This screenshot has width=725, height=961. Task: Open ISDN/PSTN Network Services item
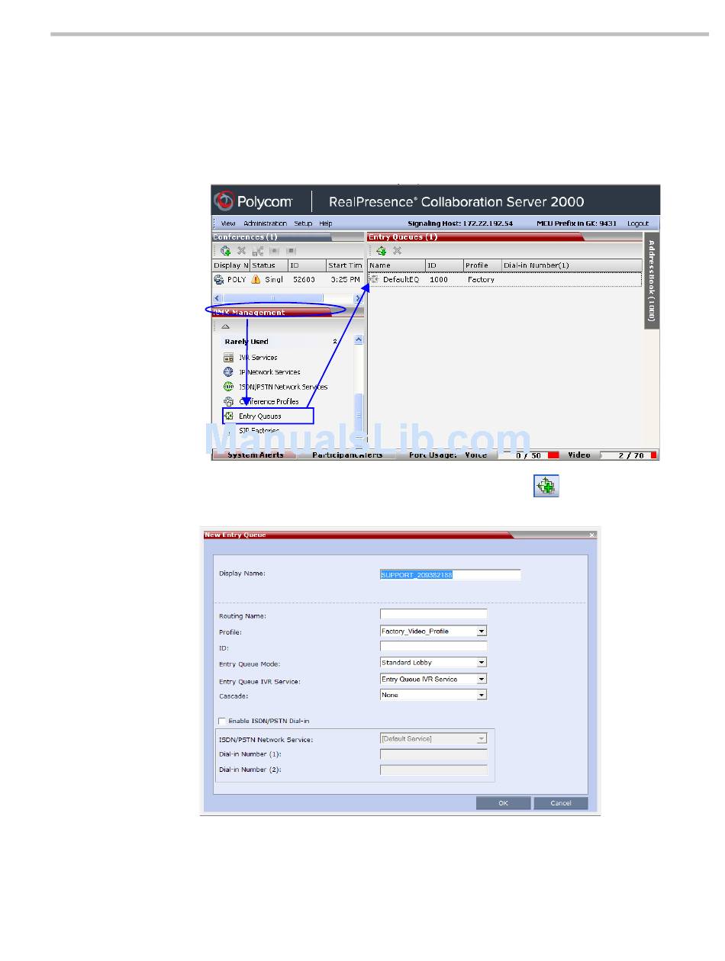pyautogui.click(x=282, y=387)
